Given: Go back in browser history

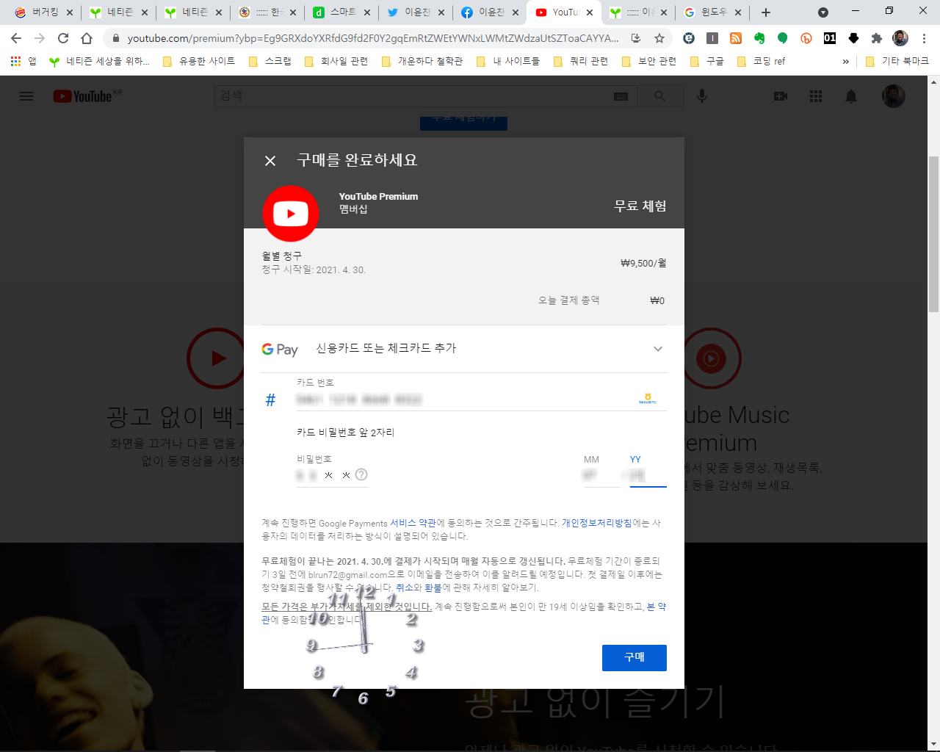Looking at the screenshot, I should (16, 38).
